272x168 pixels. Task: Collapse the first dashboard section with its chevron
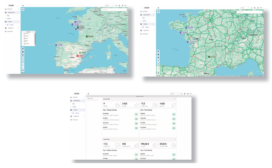click(175, 99)
